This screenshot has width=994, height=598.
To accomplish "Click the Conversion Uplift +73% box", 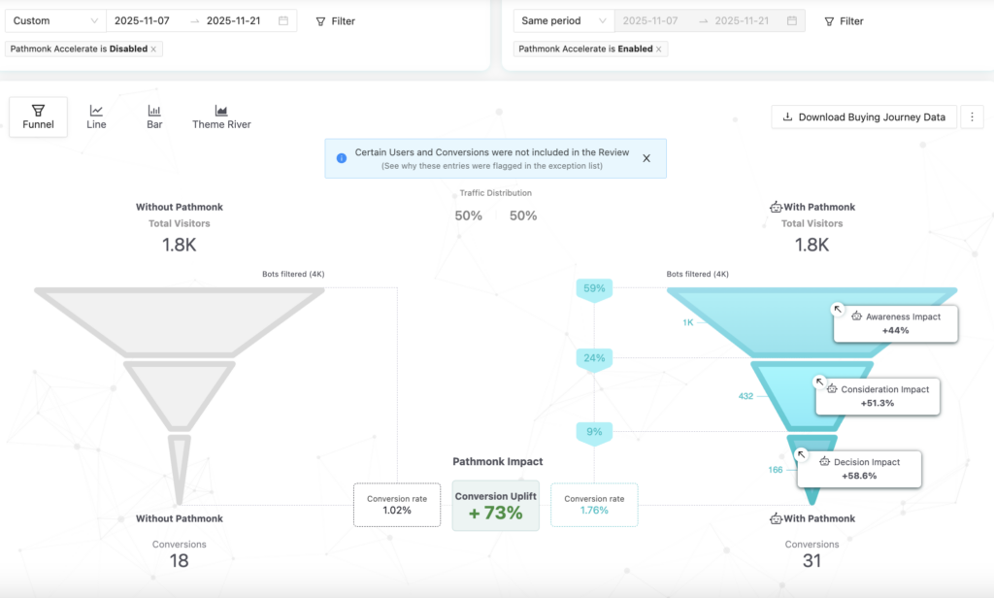I will [x=496, y=505].
